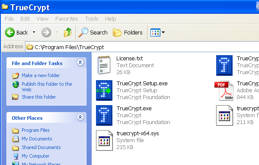Select the TrueCrypt Setup.exe installer icon
Viewport: 259px width, 165px height.
pos(104,90)
